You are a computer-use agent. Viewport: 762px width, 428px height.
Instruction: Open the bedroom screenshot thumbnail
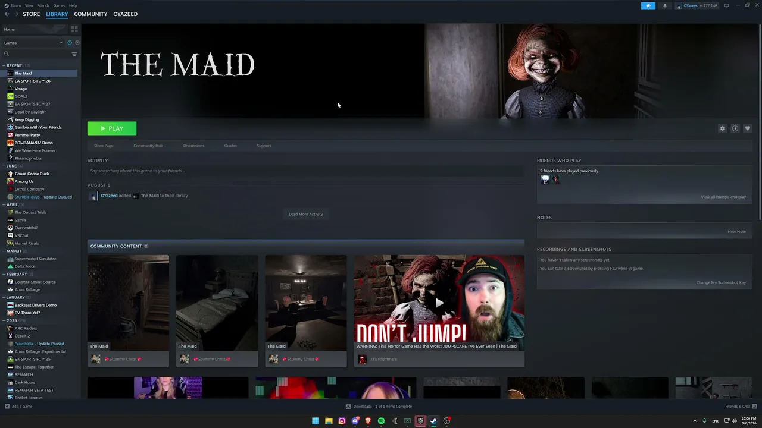click(x=217, y=303)
